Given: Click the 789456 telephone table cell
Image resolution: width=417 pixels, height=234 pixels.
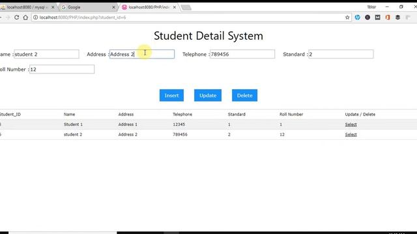Looking at the screenshot, I should pos(180,135).
